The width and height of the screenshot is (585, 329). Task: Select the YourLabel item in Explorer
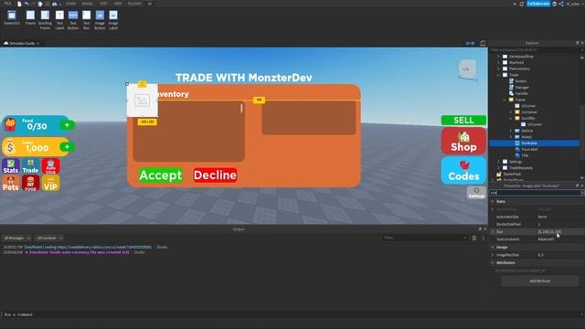(x=529, y=149)
